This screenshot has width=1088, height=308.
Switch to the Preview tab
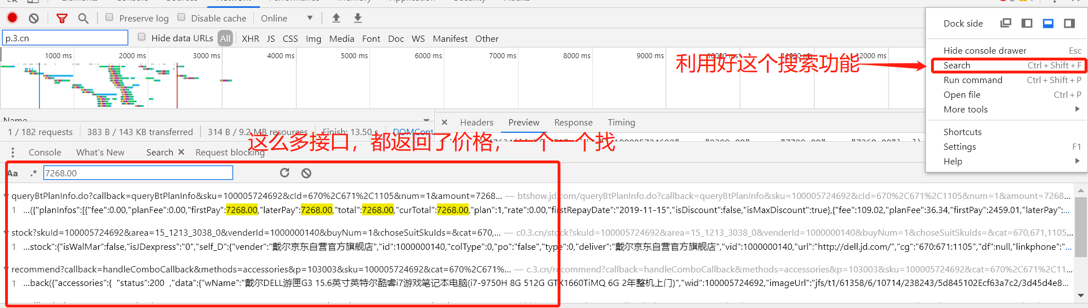pos(524,122)
